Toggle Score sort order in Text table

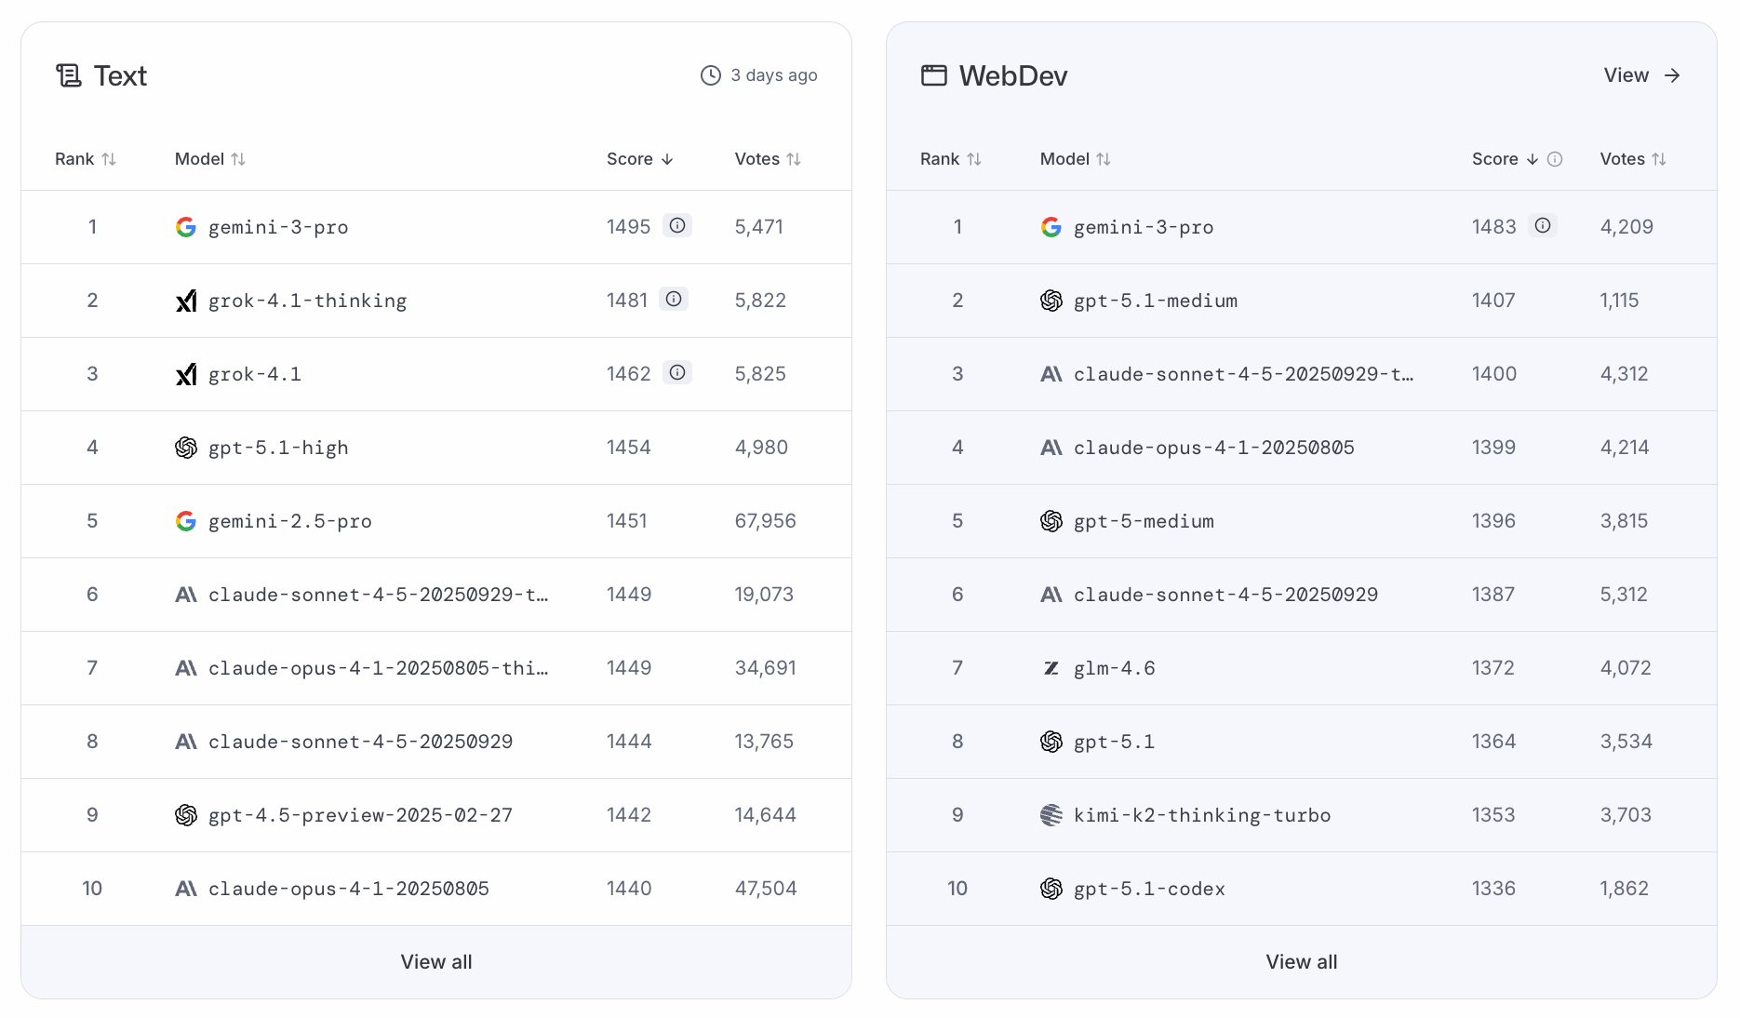640,159
